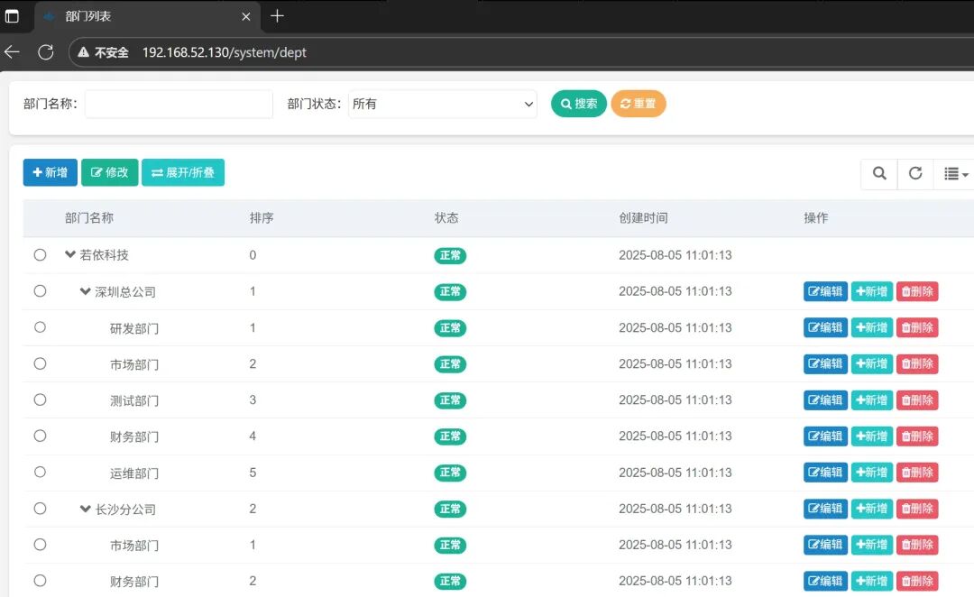Select the 研发部门 radio button
The height and width of the screenshot is (597, 974).
click(40, 326)
